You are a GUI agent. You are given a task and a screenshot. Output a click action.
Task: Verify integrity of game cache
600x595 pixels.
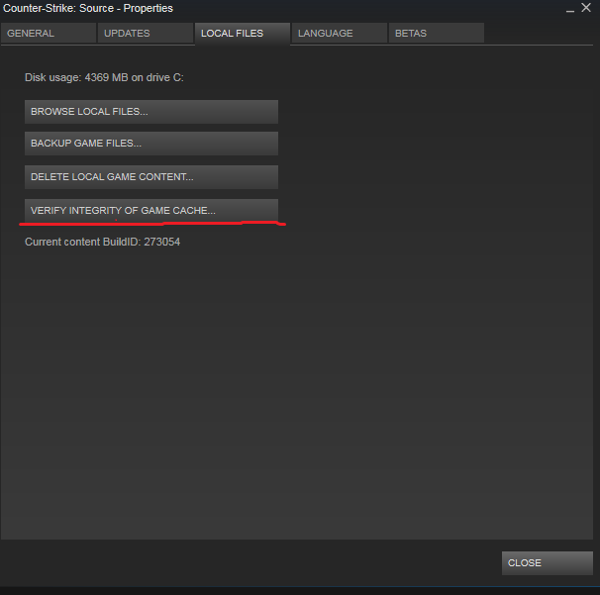tap(151, 211)
